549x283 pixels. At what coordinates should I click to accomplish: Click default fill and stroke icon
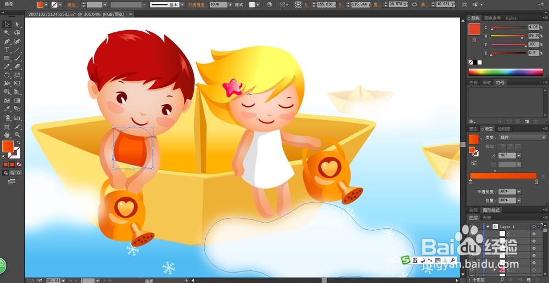click(x=4, y=156)
